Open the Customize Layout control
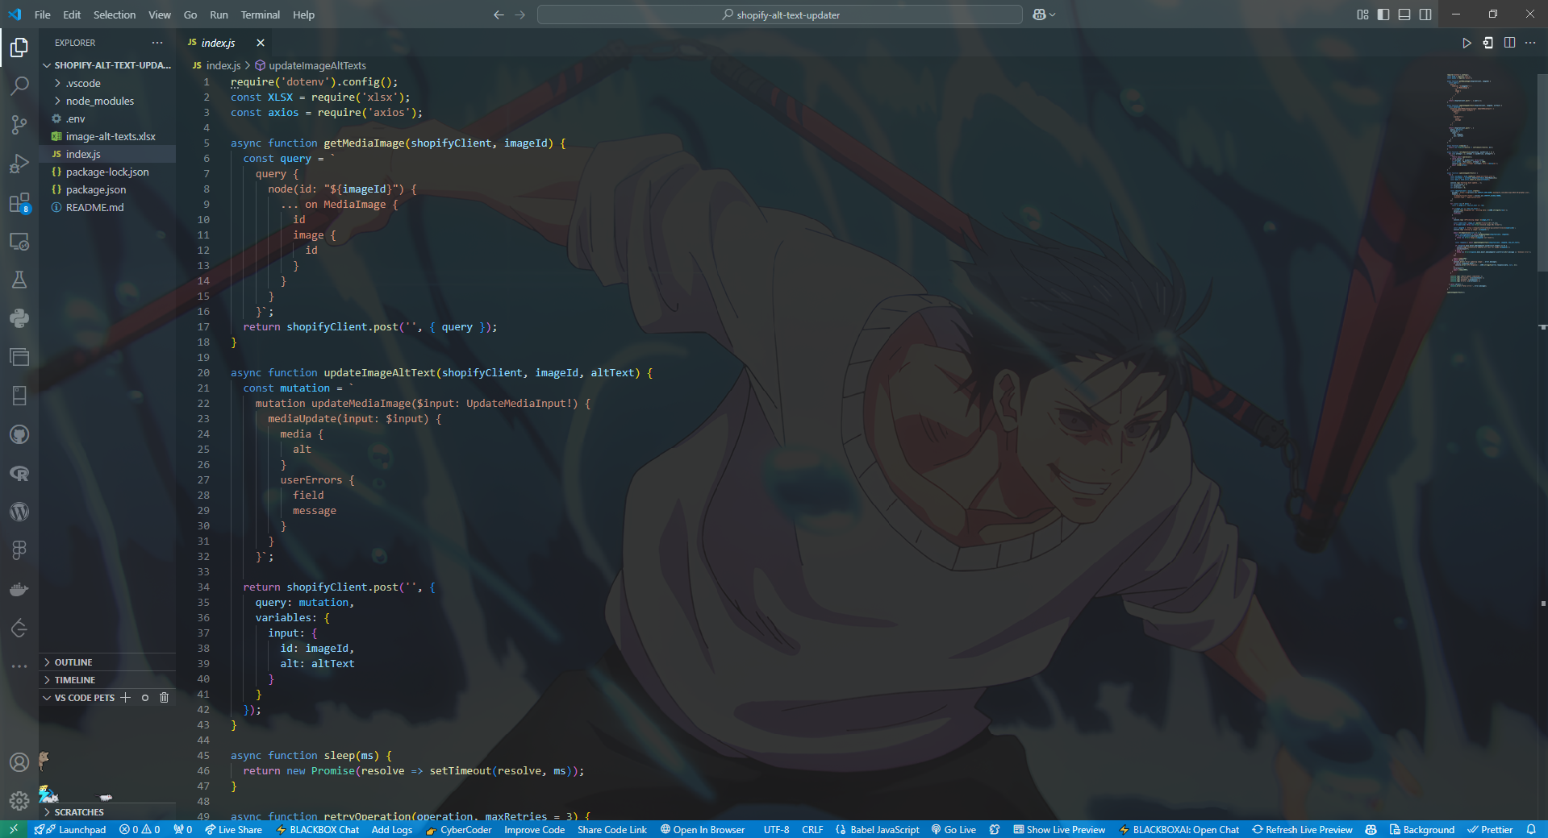The width and height of the screenshot is (1548, 838). coord(1362,15)
